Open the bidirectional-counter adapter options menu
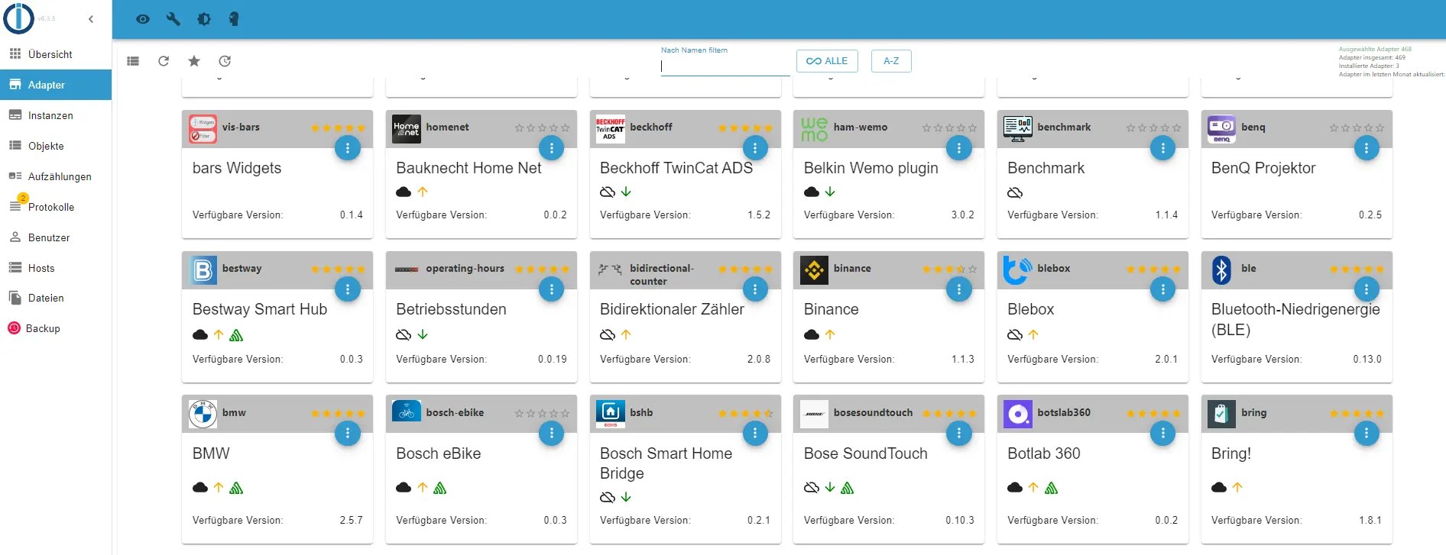Image resolution: width=1446 pixels, height=555 pixels. (x=755, y=289)
